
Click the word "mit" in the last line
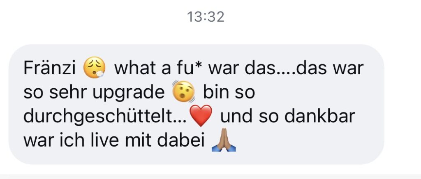tap(138, 140)
